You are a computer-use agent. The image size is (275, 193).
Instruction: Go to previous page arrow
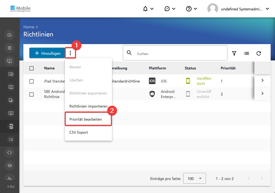(x=249, y=178)
